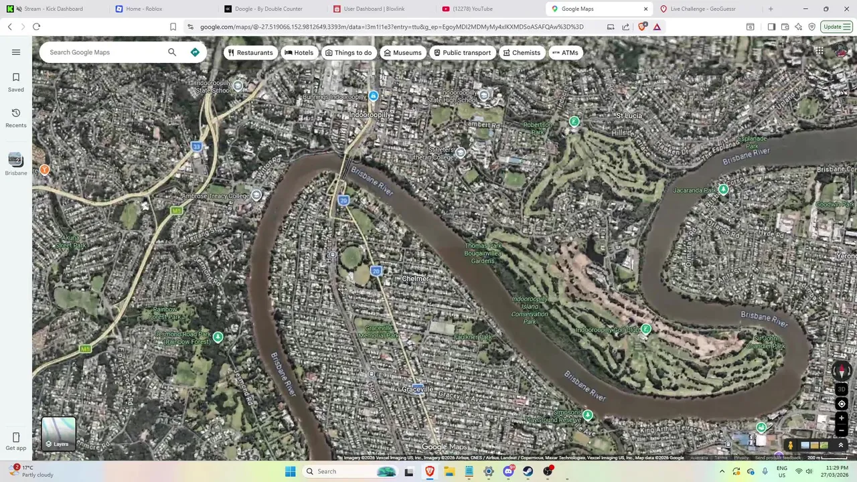The image size is (857, 482).
Task: Open Saved places in sidebar
Action: [15, 82]
